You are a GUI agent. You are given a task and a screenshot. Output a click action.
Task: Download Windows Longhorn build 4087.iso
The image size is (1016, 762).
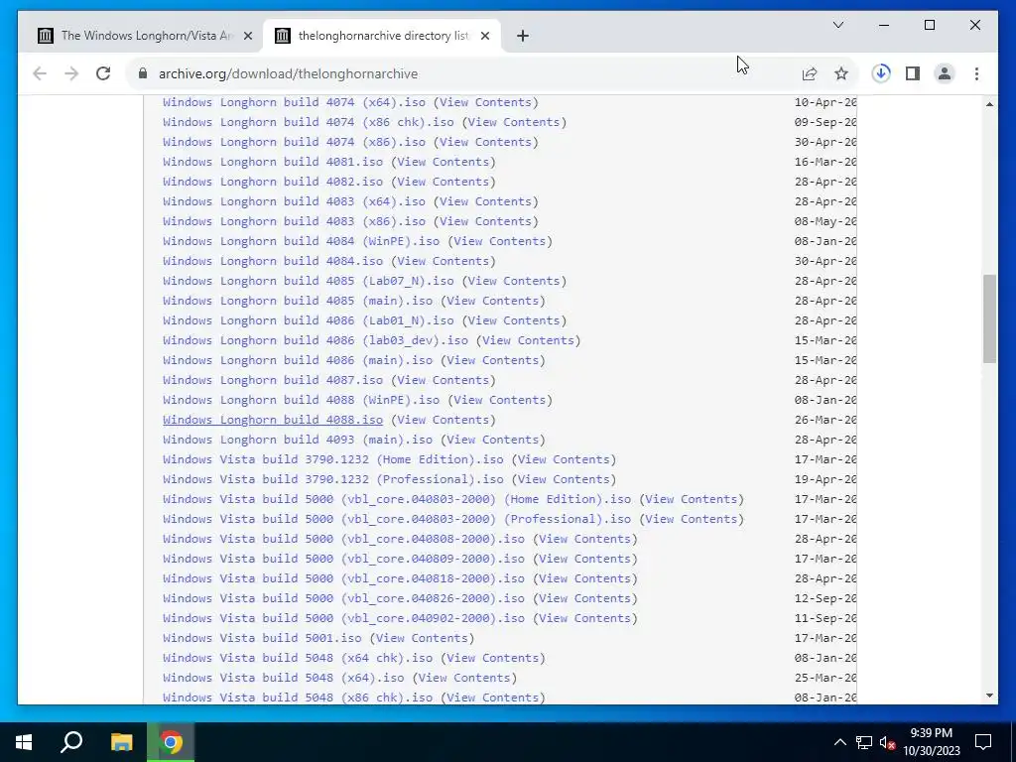point(273,380)
